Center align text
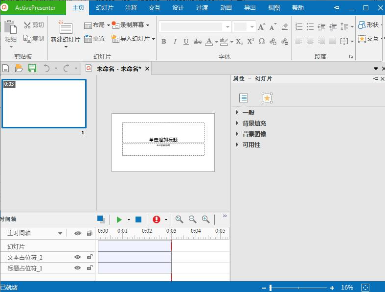Screen dimensions: 385x292 coord(310,41)
